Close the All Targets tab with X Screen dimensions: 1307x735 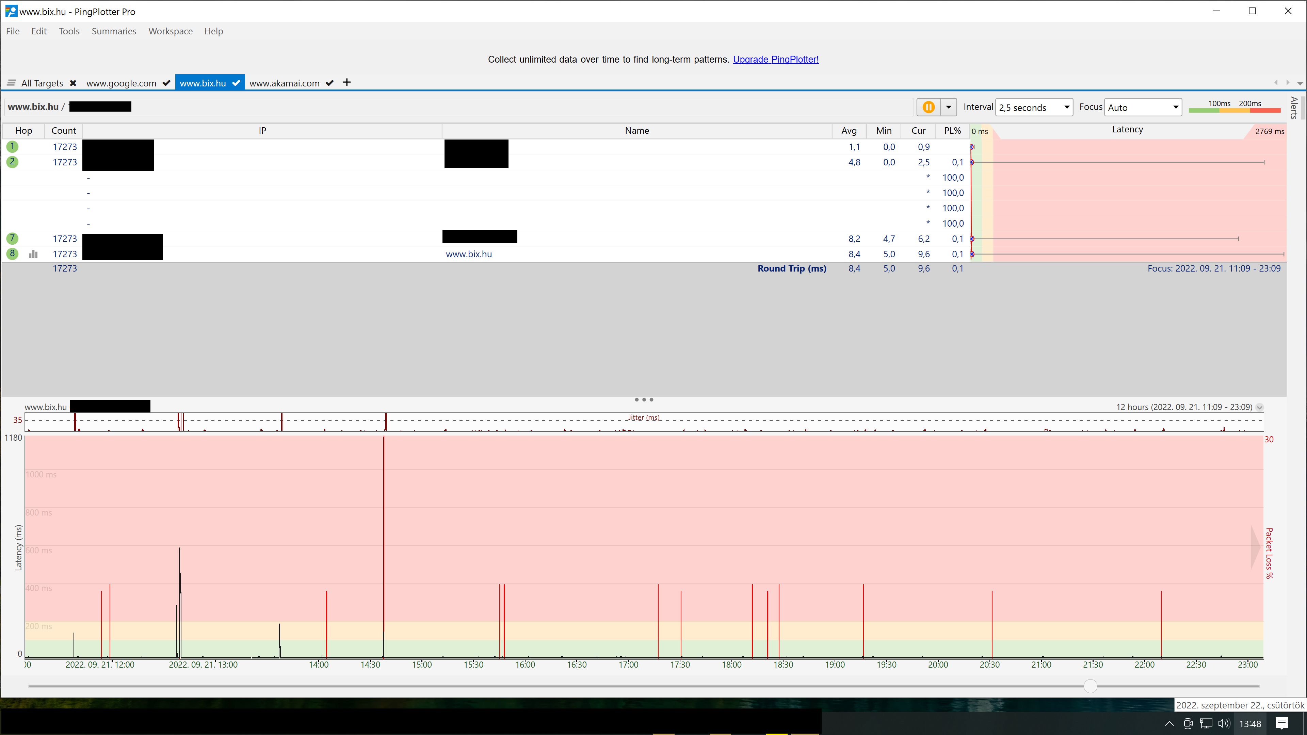pos(73,83)
